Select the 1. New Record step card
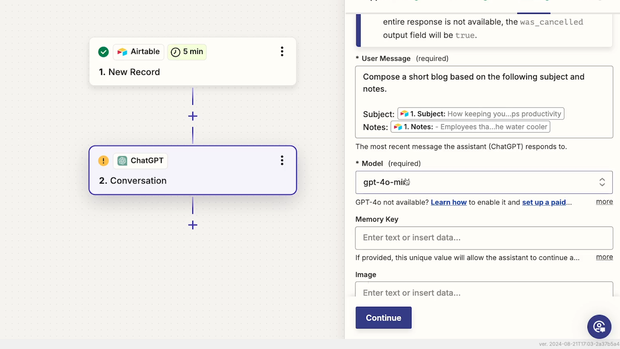The width and height of the screenshot is (620, 349). point(193,61)
